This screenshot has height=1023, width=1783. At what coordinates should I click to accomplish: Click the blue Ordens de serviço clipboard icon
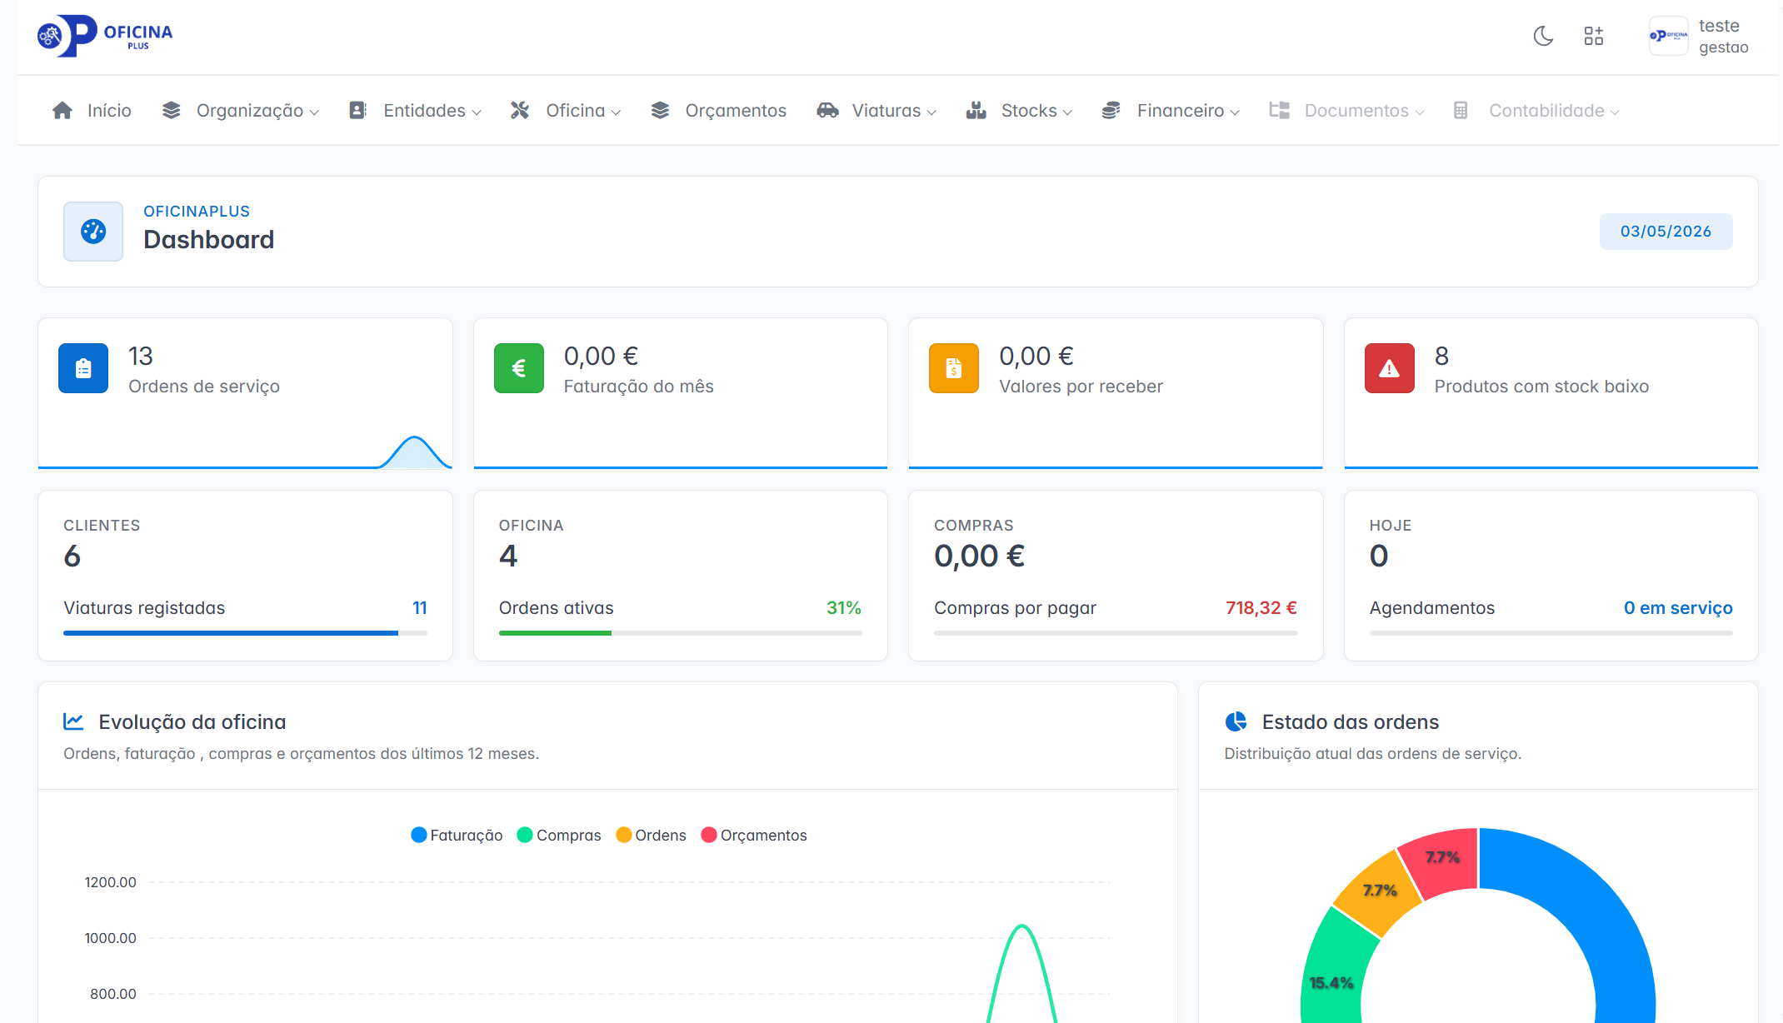tap(83, 368)
